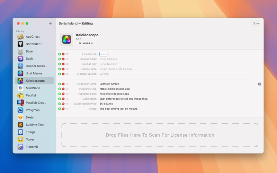Open the Dash library entry
The width and height of the screenshot is (277, 173).
click(x=34, y=58)
